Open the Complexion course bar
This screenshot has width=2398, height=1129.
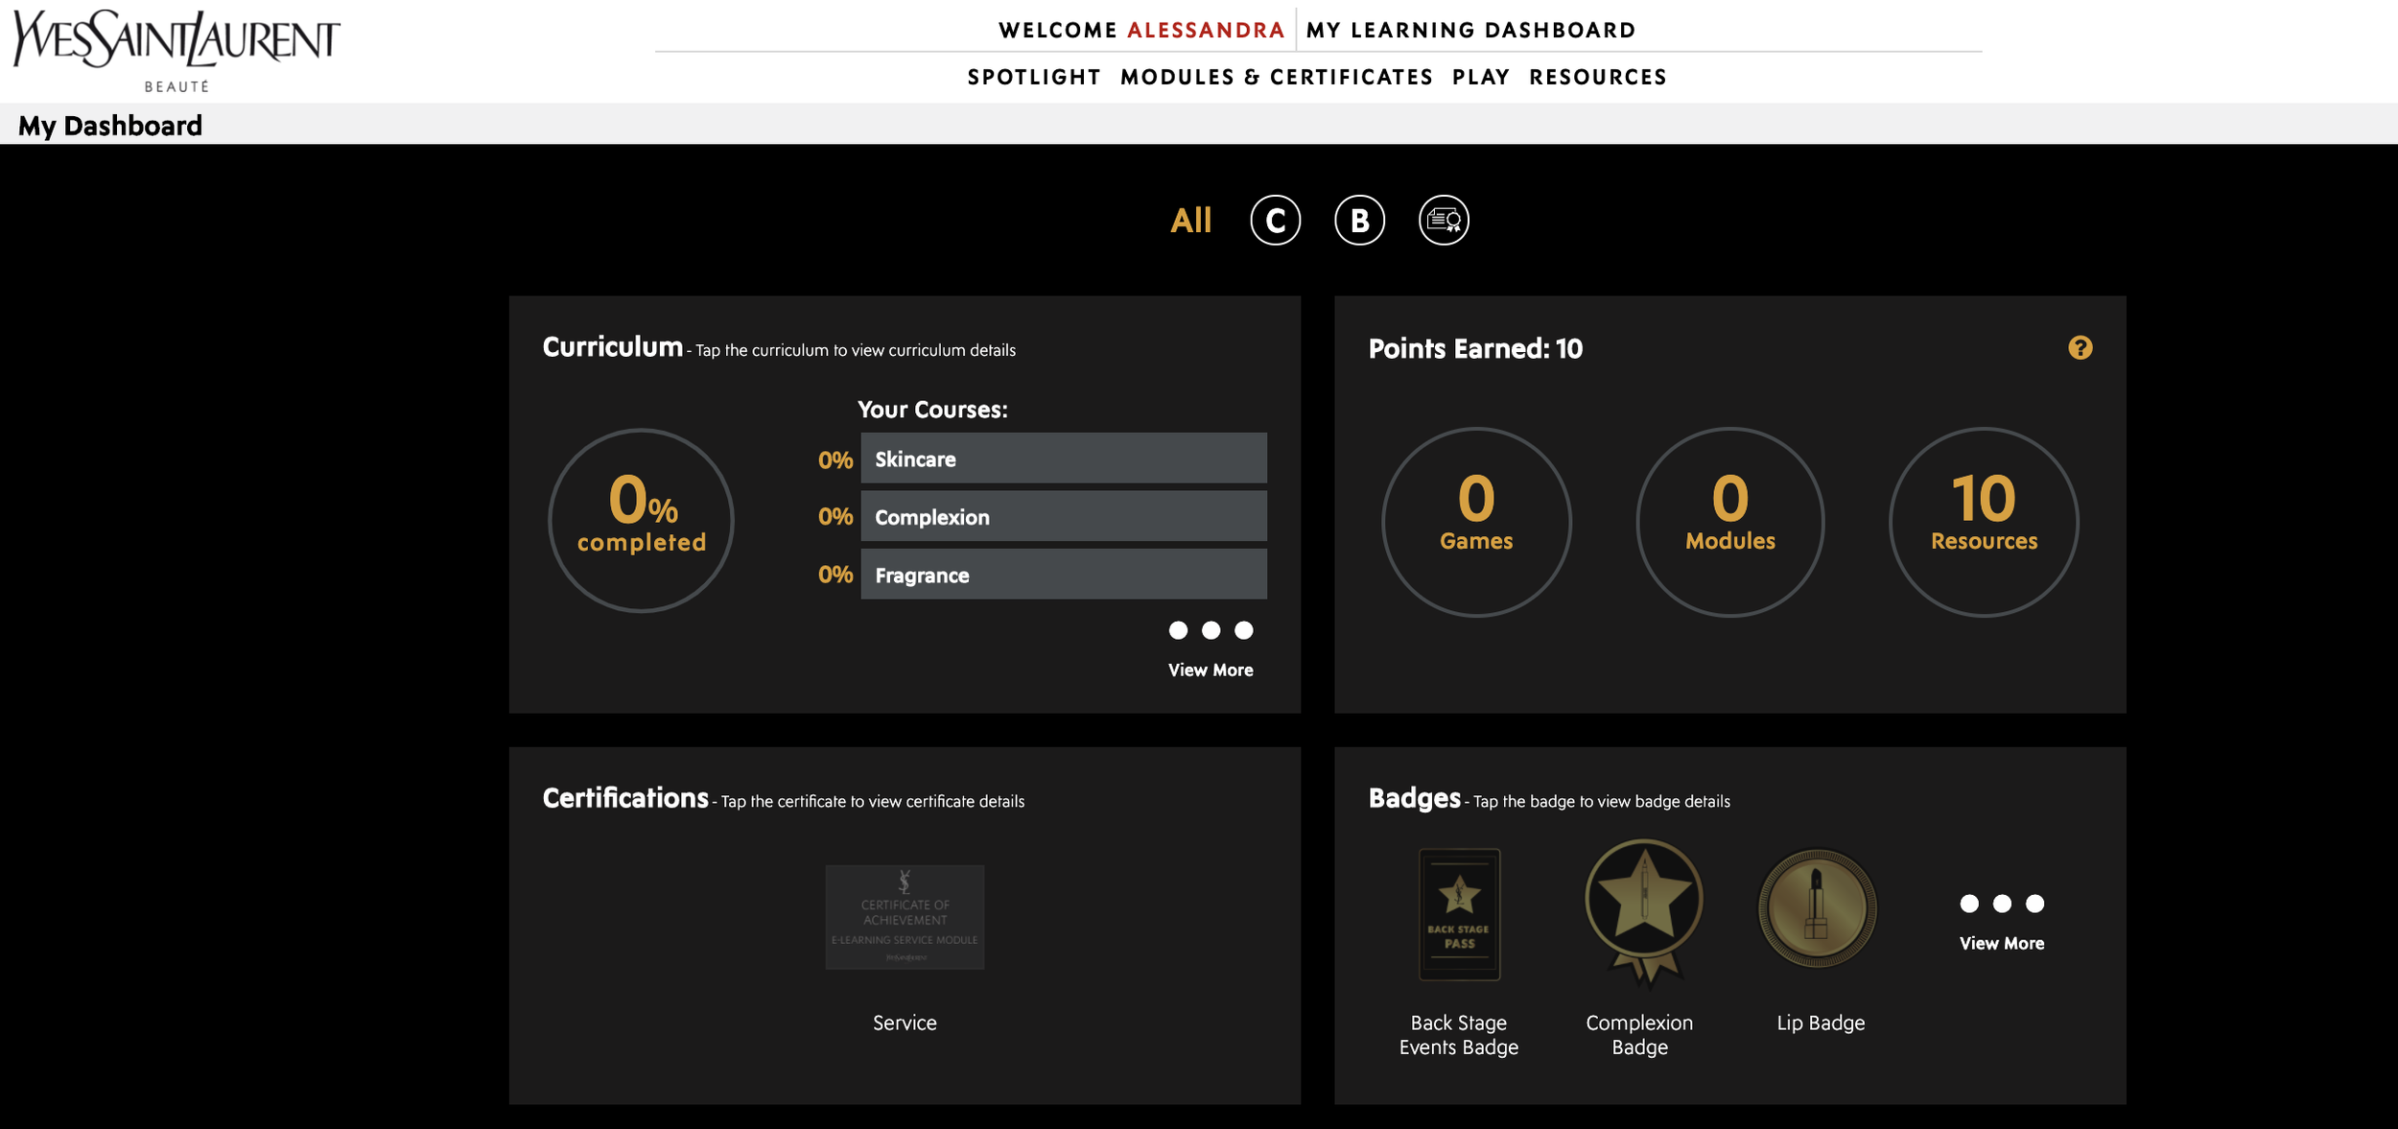click(x=1064, y=516)
